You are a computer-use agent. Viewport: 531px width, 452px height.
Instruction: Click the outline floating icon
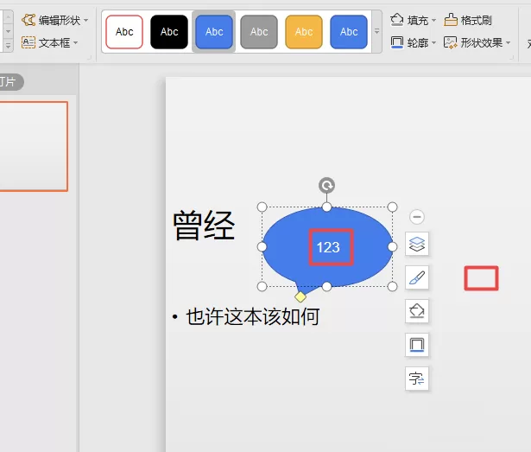pyautogui.click(x=417, y=345)
